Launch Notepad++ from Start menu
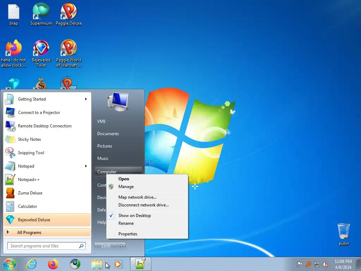361x271 pixels. point(48,180)
